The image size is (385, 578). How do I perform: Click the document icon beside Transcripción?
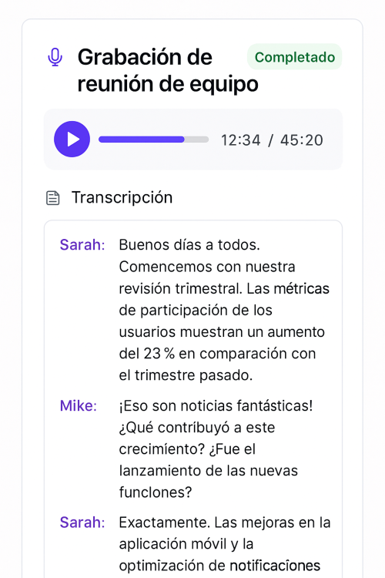(52, 197)
